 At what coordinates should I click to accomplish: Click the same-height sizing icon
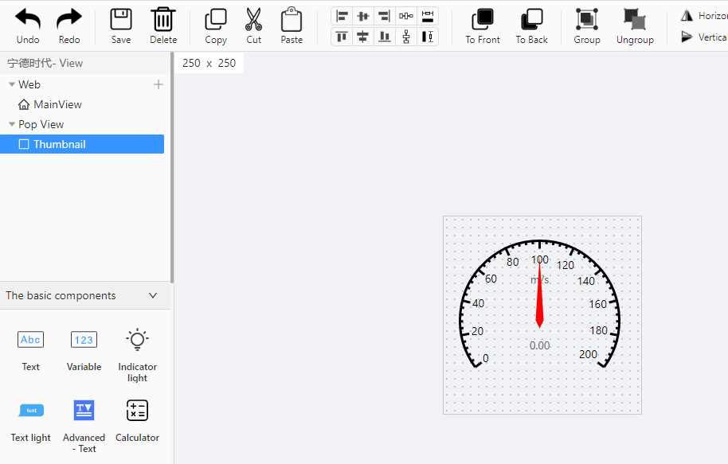click(428, 36)
